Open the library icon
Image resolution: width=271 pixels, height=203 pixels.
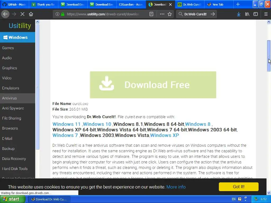[247, 14]
